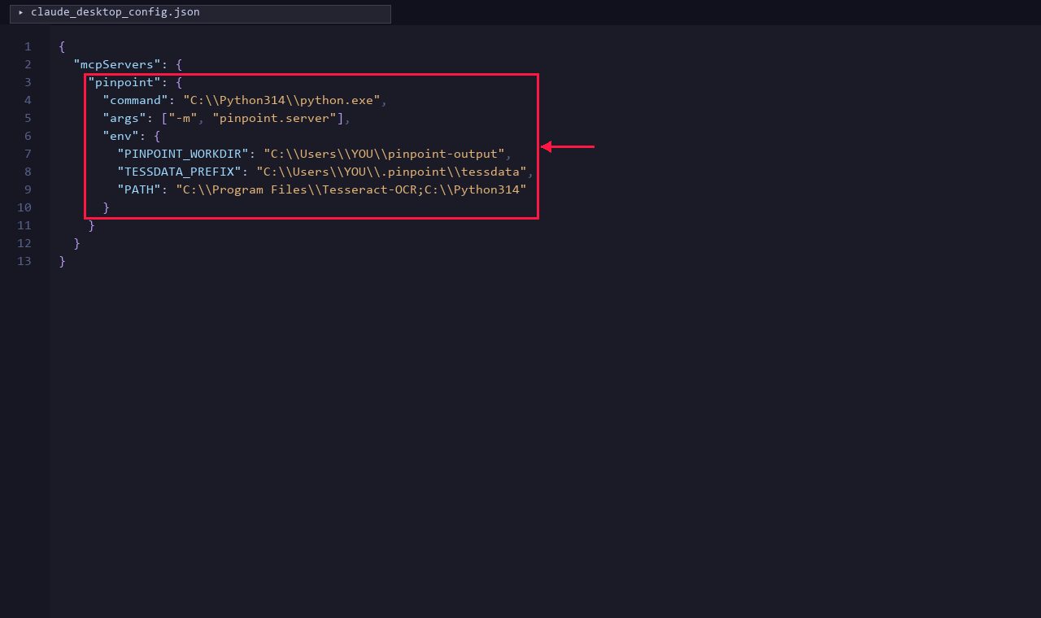
Task: Select the TESSDATA_PREFIX variable name
Action: click(179, 172)
